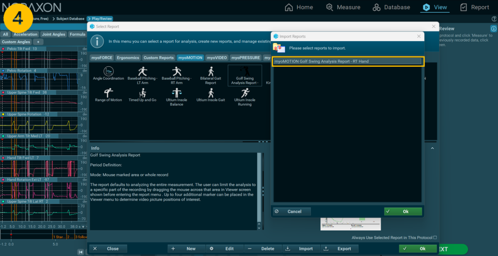Screen dimensions: 498x256
Task: Click the Pelvic Rotation blue color marker
Action: [3, 70]
